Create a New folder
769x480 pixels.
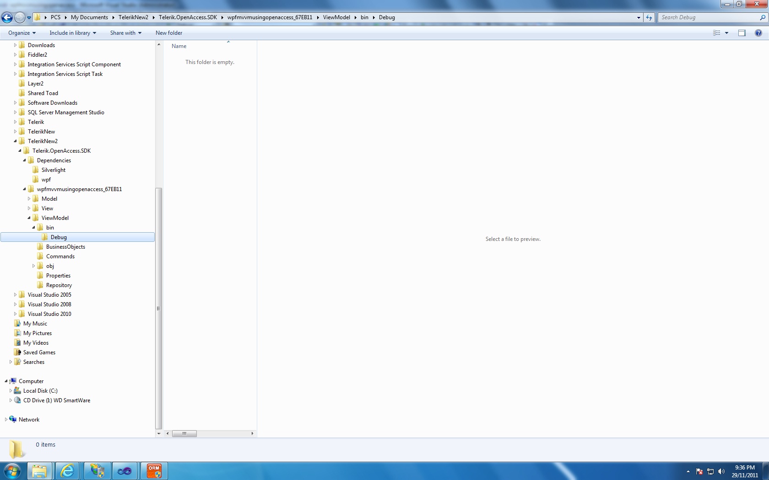tap(169, 33)
